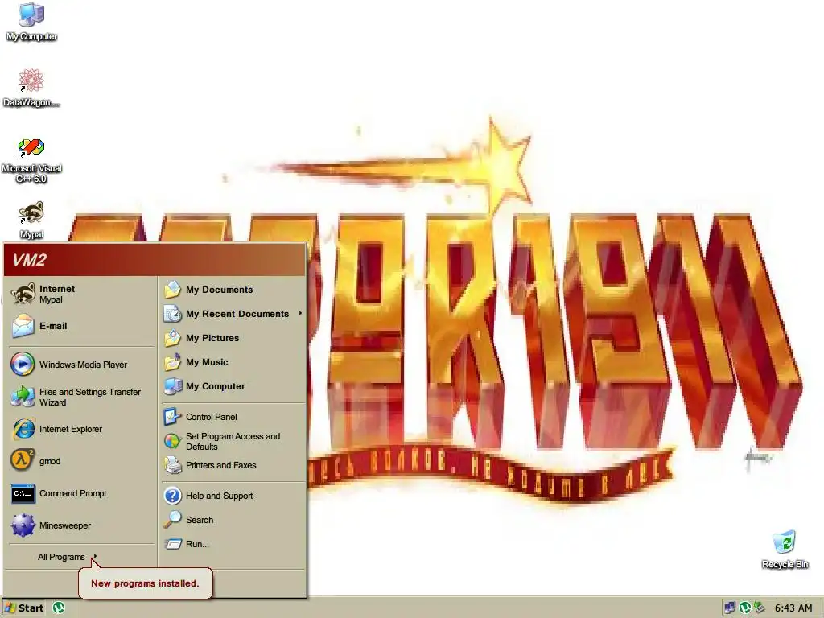The height and width of the screenshot is (618, 824).
Task: Click uTorrent icon next to Start button
Action: coord(59,608)
